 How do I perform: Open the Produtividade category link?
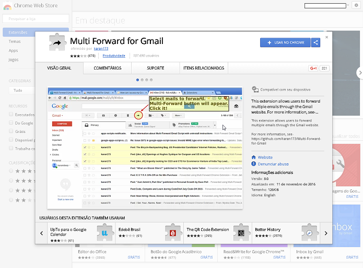click(x=114, y=55)
